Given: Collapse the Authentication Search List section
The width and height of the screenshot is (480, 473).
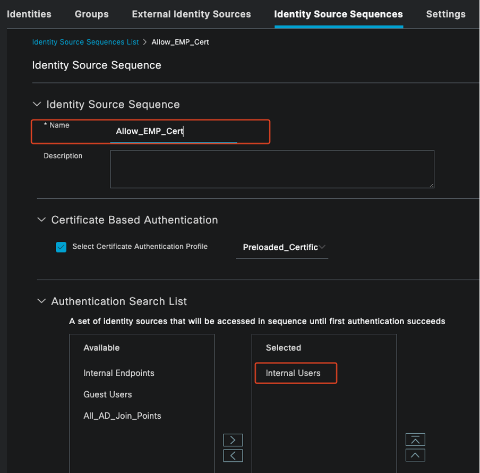Looking at the screenshot, I should click(41, 301).
